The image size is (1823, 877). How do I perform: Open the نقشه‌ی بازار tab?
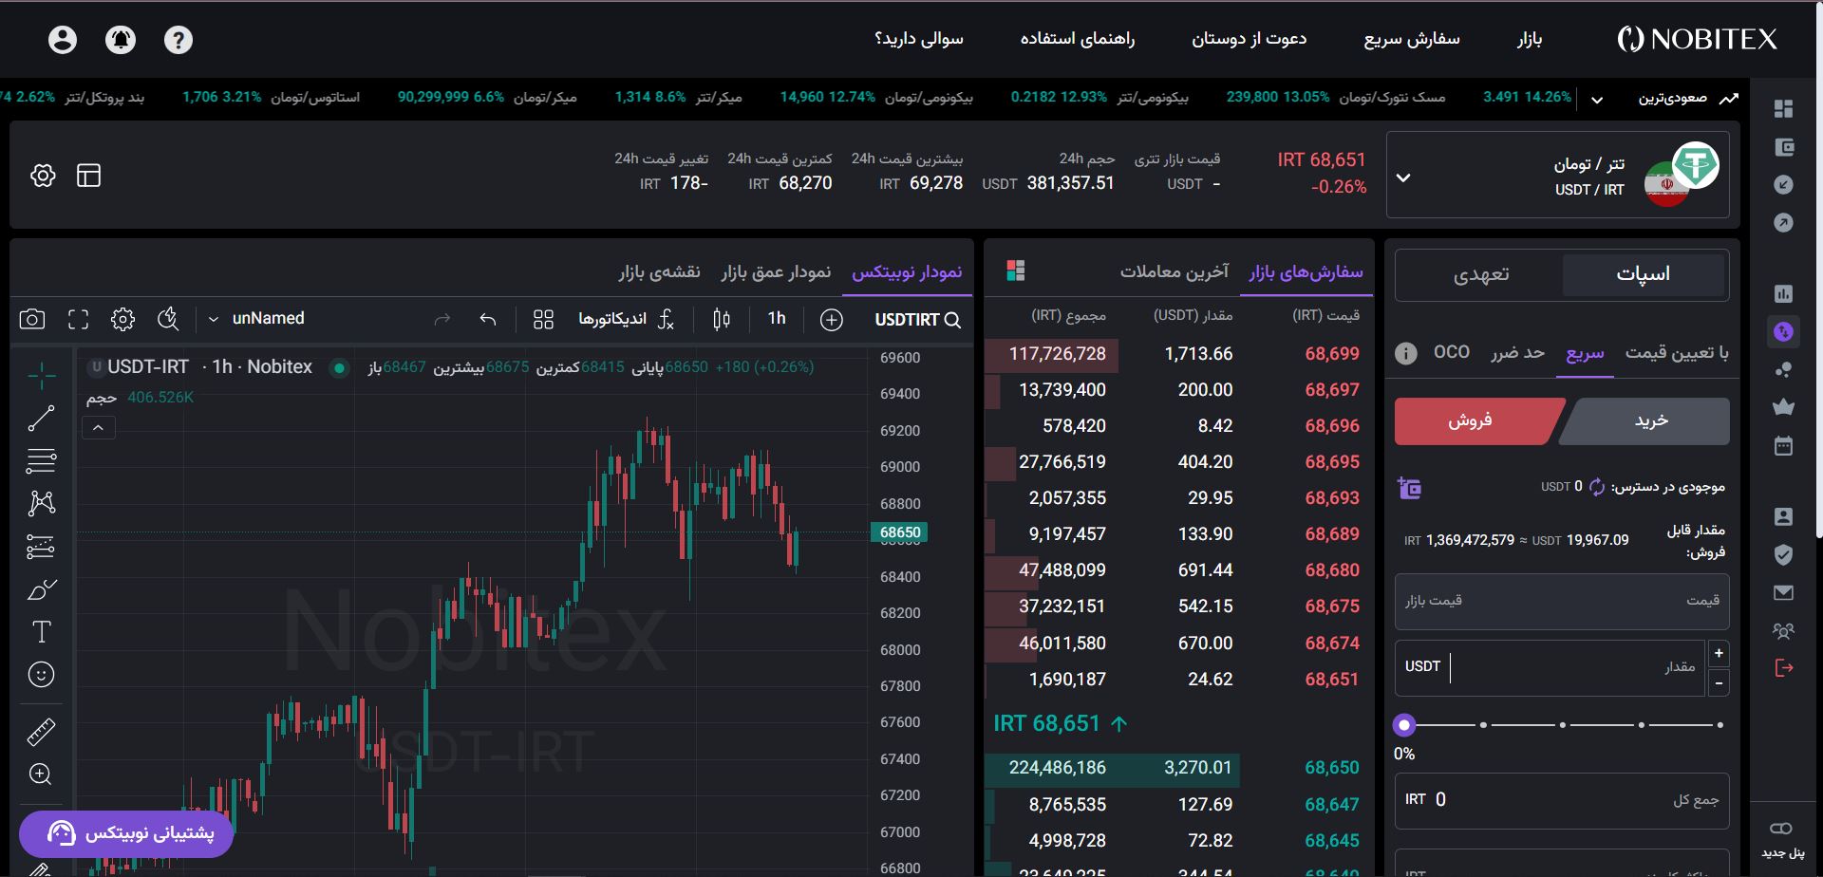pos(660,272)
